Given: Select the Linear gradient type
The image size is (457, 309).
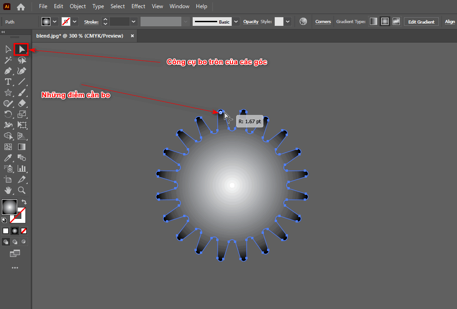Looking at the screenshot, I should point(373,22).
